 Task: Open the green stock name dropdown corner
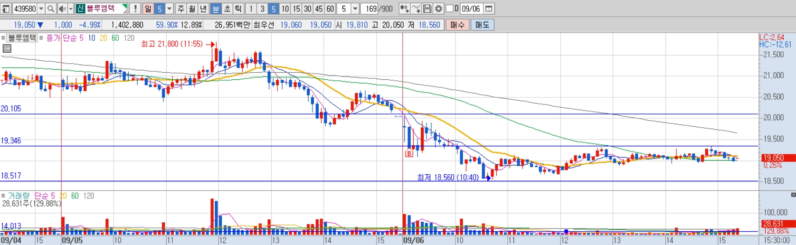point(124,7)
